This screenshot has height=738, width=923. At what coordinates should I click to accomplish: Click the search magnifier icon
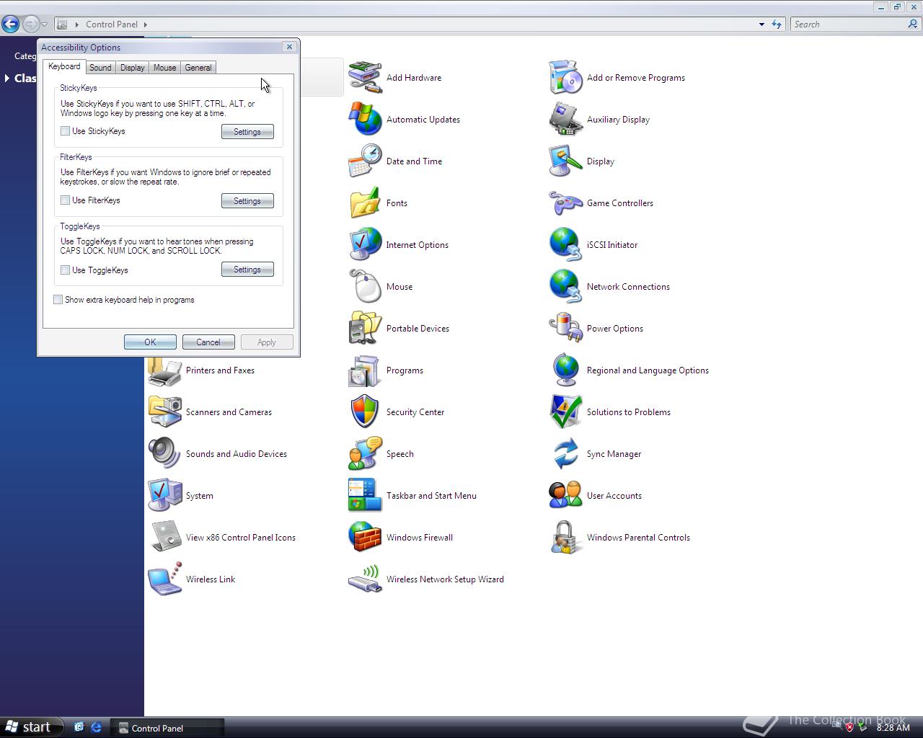click(x=913, y=24)
